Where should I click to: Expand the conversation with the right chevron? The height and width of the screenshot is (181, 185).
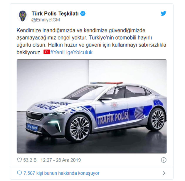[x=164, y=173]
